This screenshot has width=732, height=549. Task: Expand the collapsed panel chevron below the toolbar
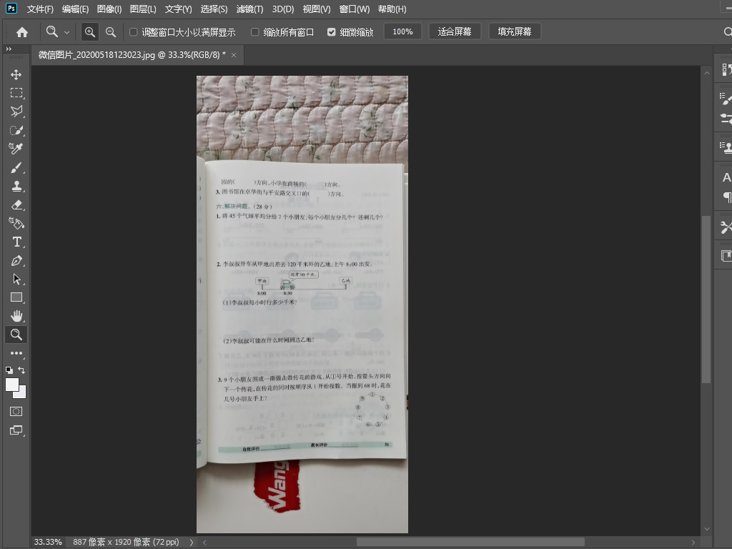8,49
